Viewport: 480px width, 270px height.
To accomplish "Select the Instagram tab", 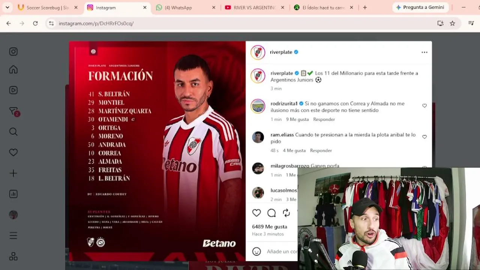I will click(x=117, y=7).
